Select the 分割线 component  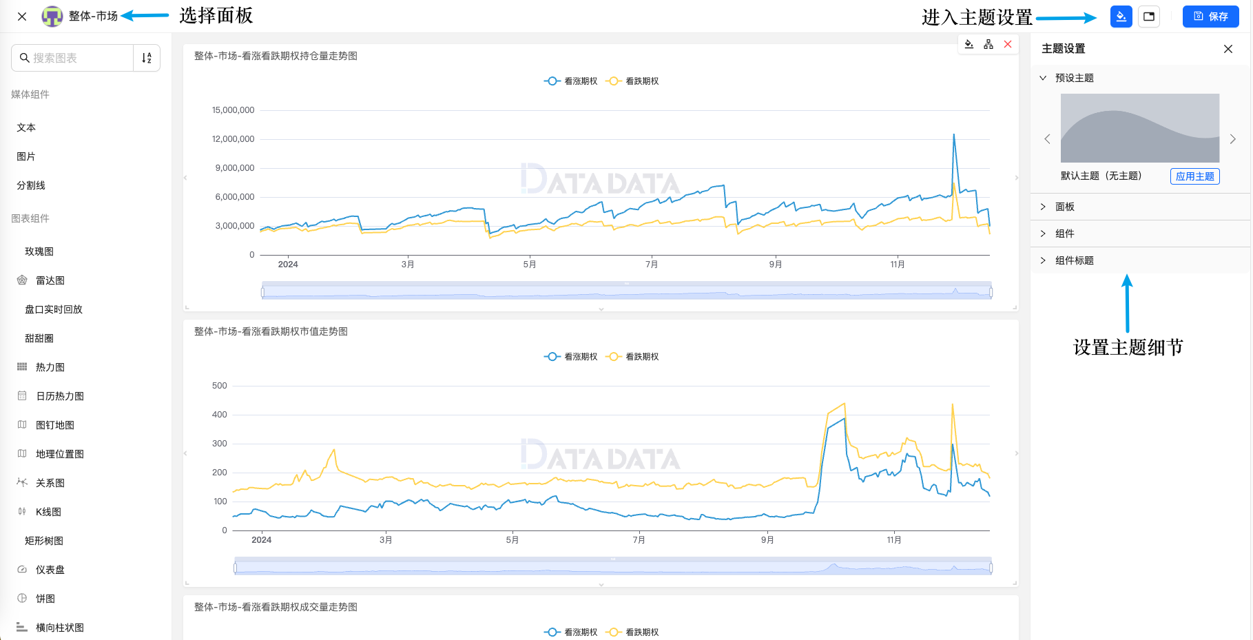(31, 185)
